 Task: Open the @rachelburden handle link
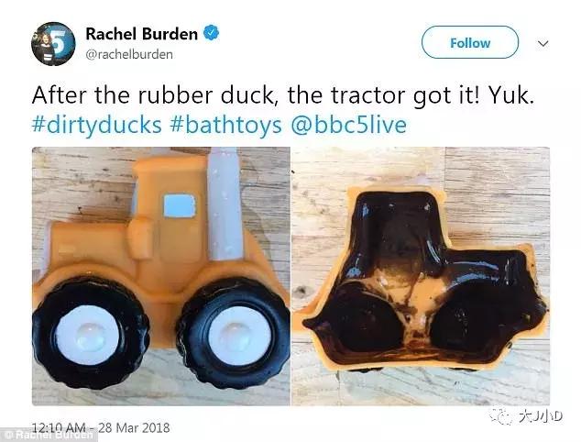[x=129, y=54]
